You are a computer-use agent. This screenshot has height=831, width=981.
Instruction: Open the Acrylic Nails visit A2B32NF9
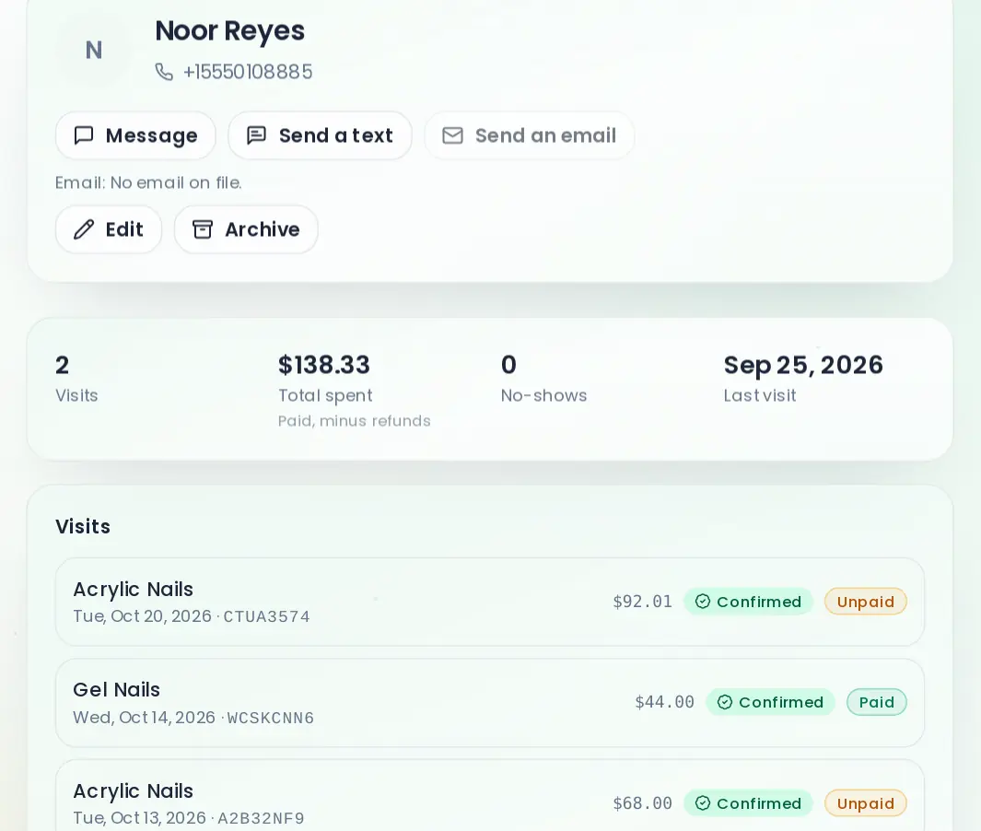[490, 796]
